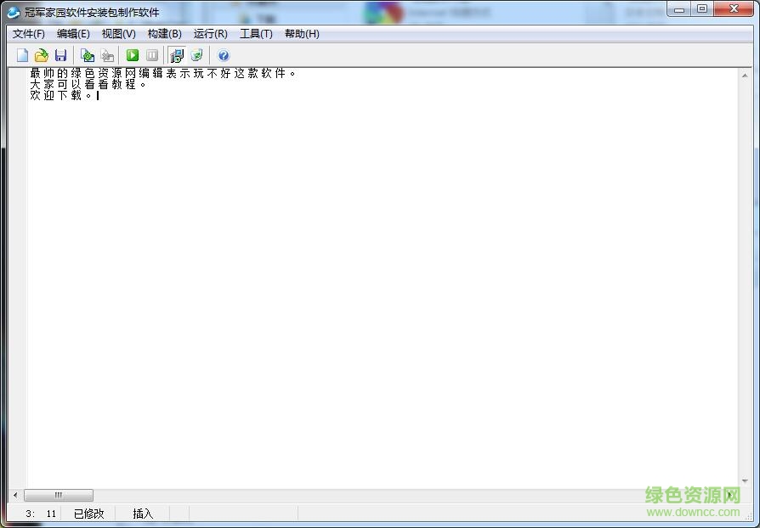This screenshot has width=760, height=528.
Task: Click the 已修改 status bar entry
Action: click(x=88, y=514)
